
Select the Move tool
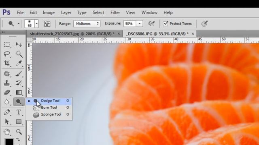coord(19,45)
